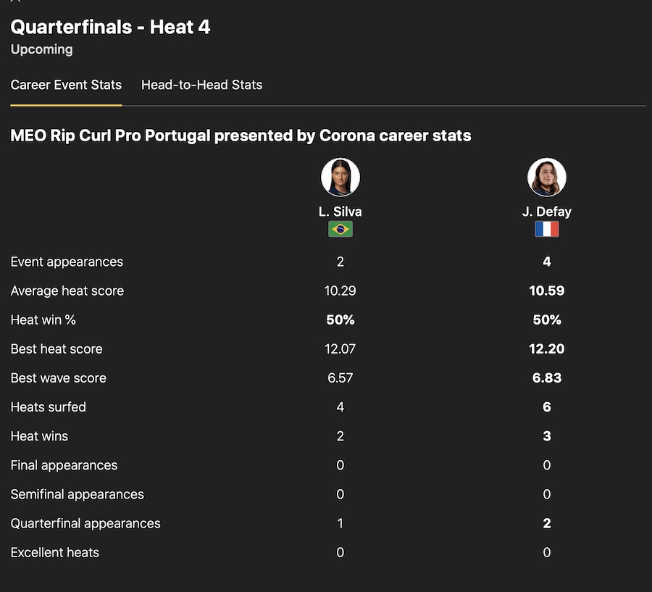Click the Quarterfinal appearances label
The image size is (652, 592).
85,523
